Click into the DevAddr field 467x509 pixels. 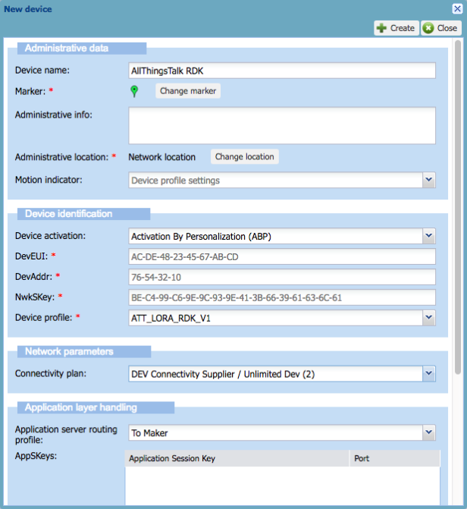[282, 277]
